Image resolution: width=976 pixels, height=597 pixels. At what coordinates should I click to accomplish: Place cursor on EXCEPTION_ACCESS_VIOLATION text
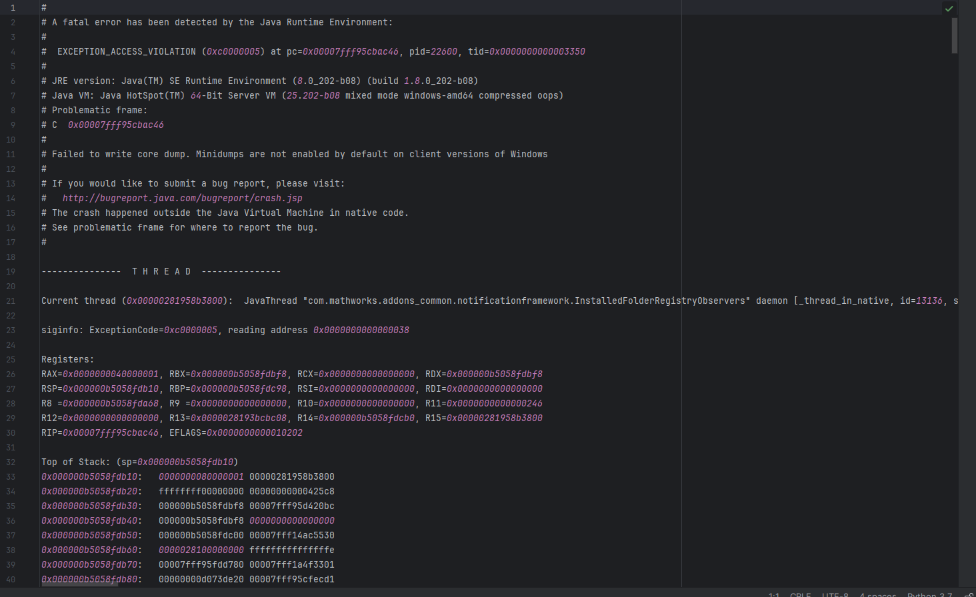tap(127, 51)
